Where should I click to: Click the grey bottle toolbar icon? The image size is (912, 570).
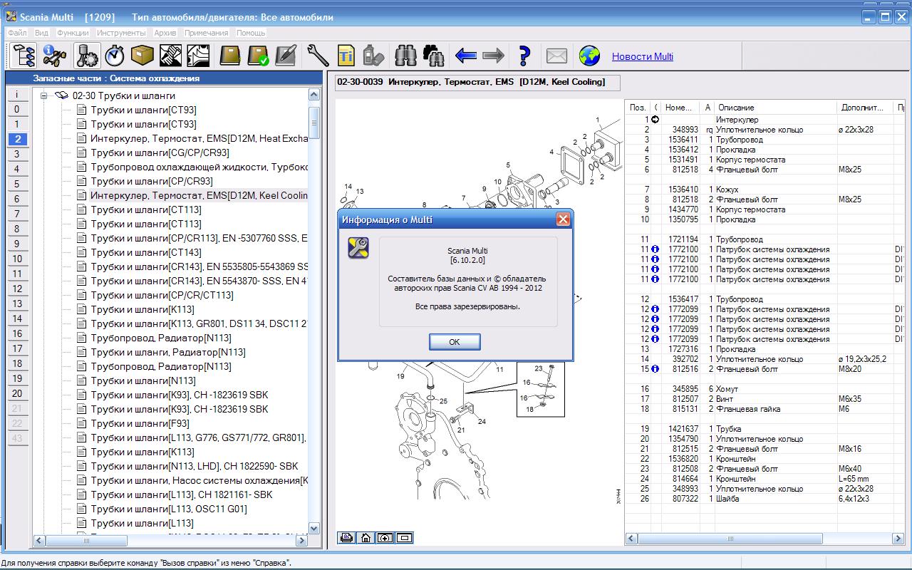coord(373,56)
